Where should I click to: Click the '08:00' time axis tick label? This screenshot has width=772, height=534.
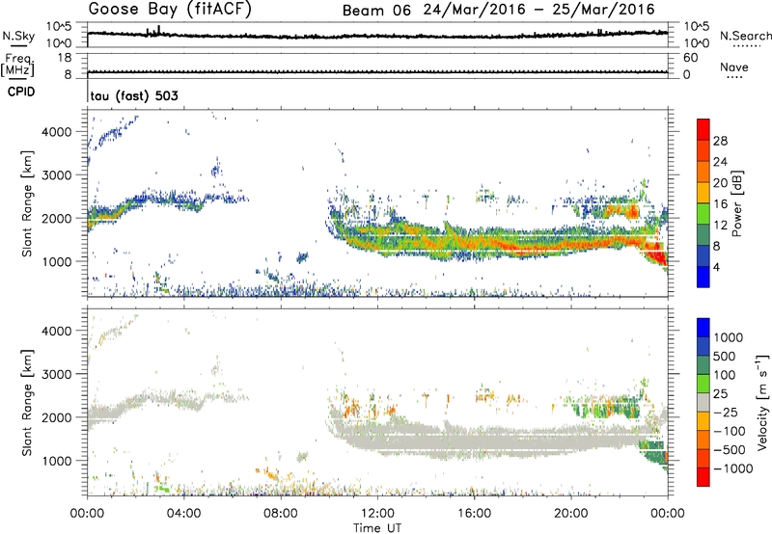280,514
